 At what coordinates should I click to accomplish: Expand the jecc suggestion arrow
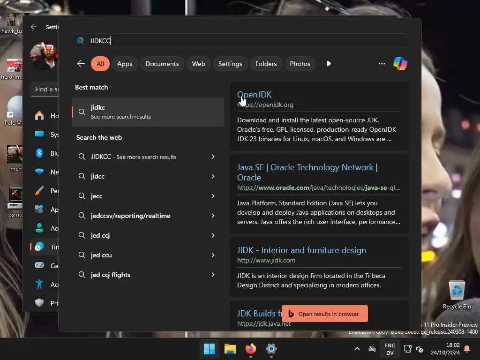coord(213,196)
